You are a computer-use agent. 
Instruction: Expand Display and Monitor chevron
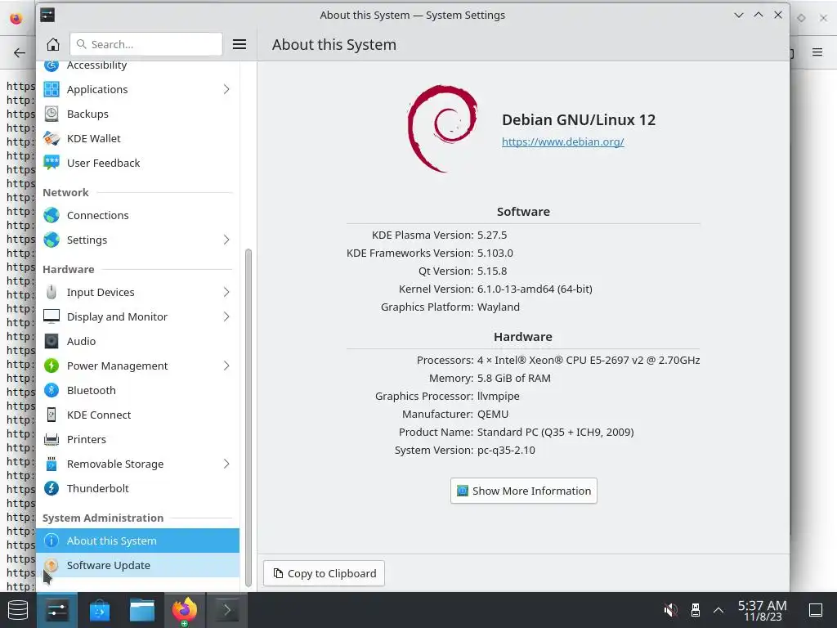pos(226,316)
